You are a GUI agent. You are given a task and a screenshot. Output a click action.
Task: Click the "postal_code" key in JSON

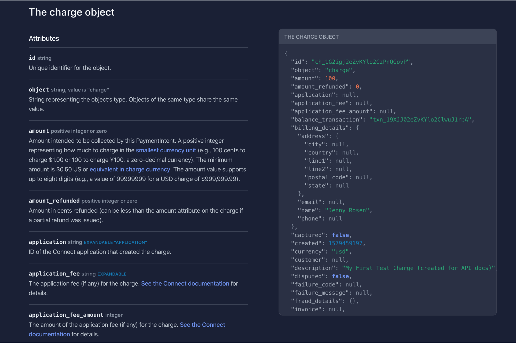(x=327, y=177)
